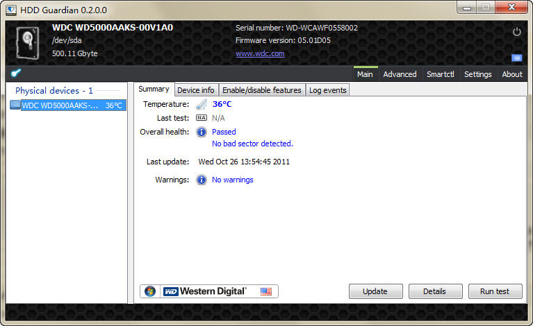The height and width of the screenshot is (326, 533).
Task: Click the Windows orb icon beside Western Digital
Action: pos(151,291)
